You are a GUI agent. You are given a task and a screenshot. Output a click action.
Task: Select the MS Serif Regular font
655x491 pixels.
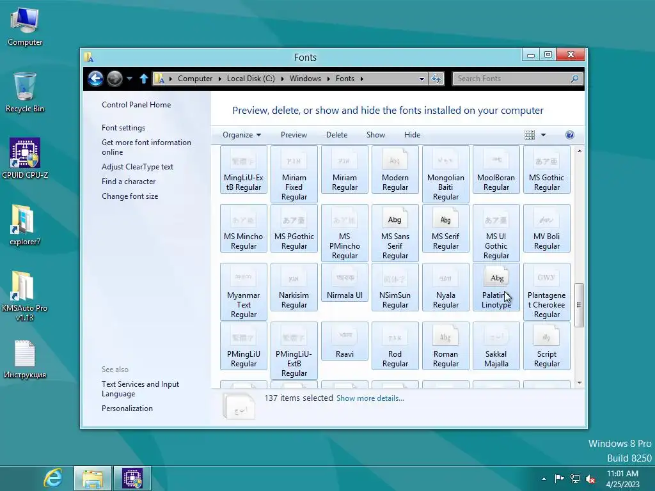(x=445, y=228)
